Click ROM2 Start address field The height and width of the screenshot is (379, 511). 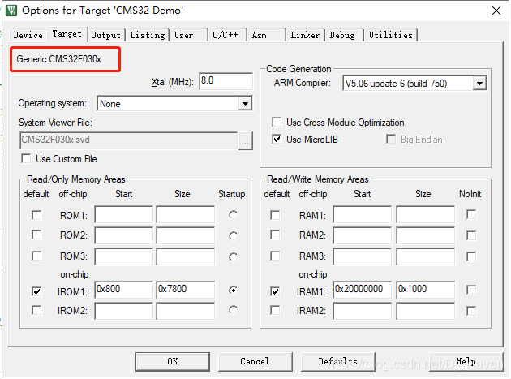tap(123, 235)
